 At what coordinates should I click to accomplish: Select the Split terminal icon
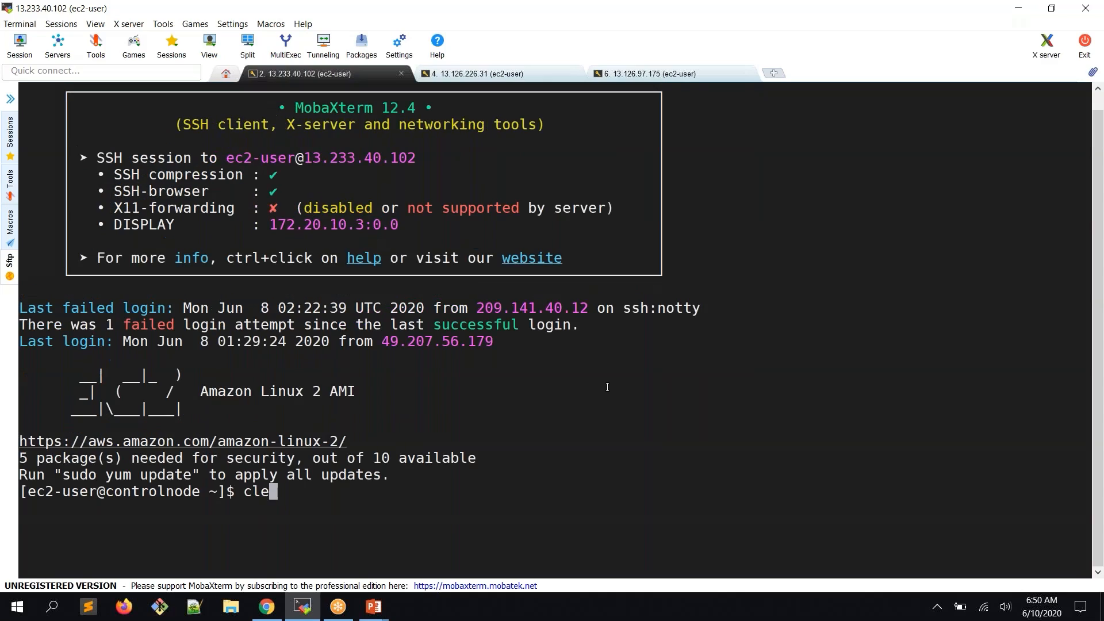click(x=248, y=46)
